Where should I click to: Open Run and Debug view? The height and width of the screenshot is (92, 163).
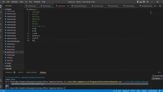tap(1, 25)
